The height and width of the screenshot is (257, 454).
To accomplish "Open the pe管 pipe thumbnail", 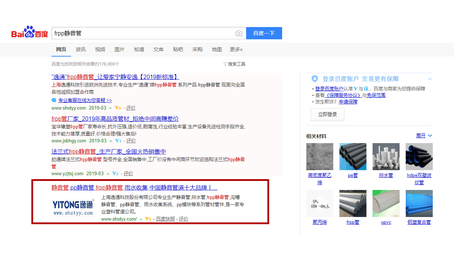I will pos(353,156).
